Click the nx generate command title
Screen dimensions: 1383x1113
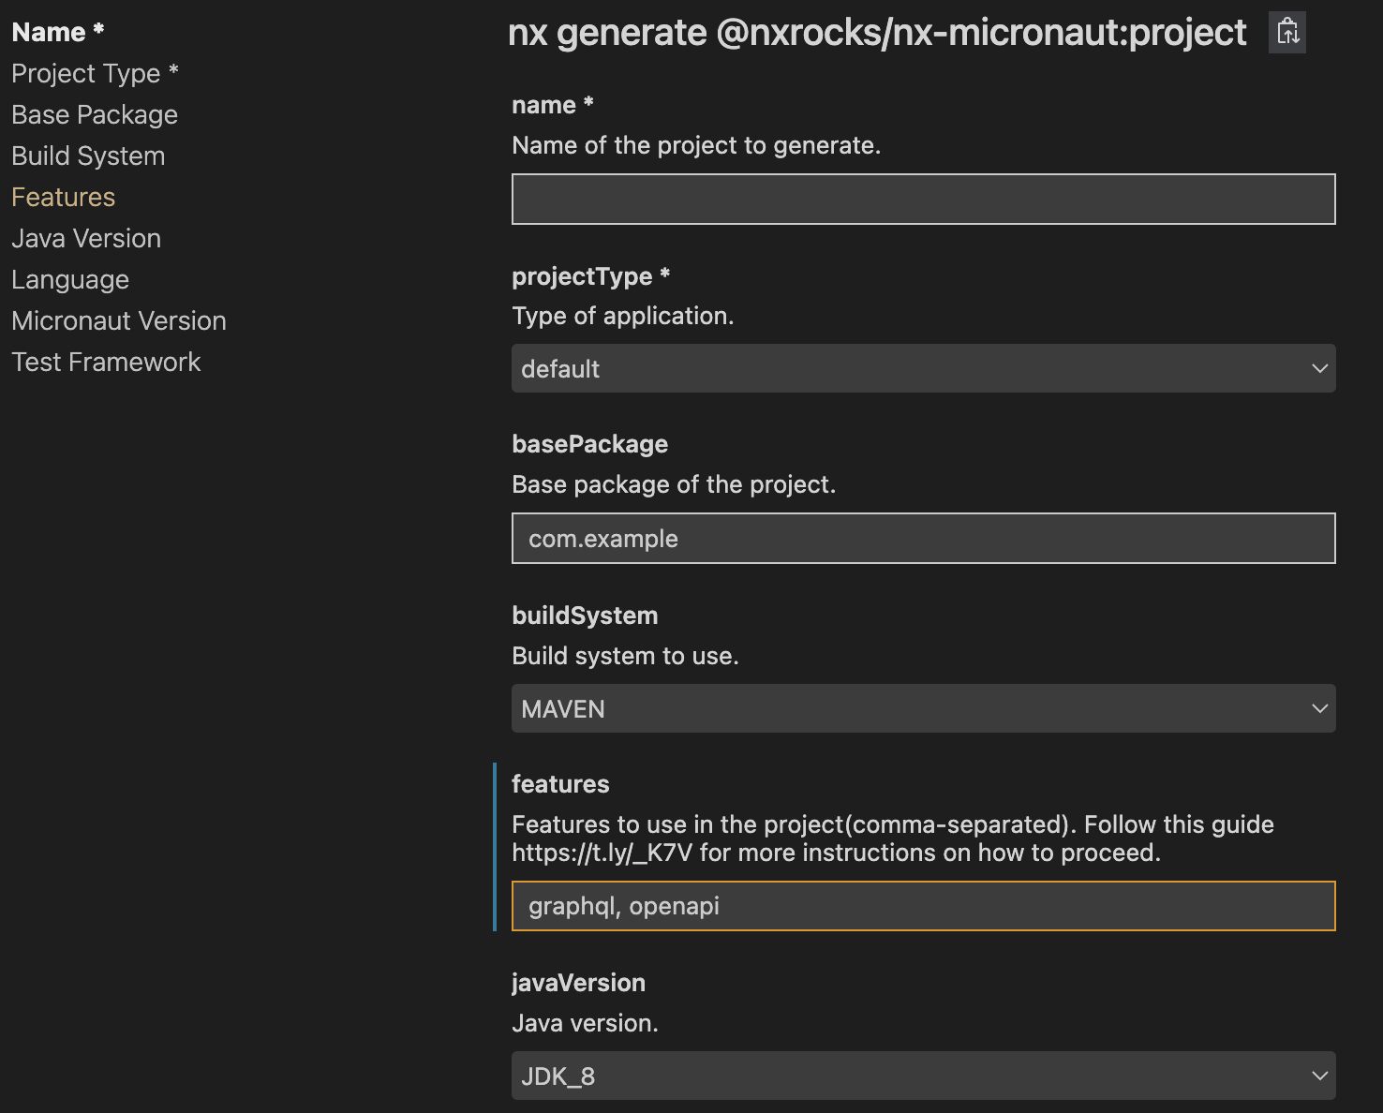877,33
